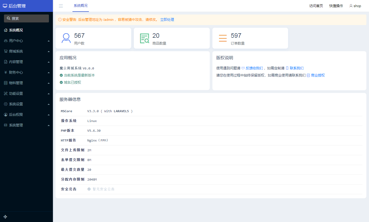Image resolution: width=369 pixels, height=222 pixels.
Task: Click the 立即处理 link in the warning
Action: pos(167,19)
